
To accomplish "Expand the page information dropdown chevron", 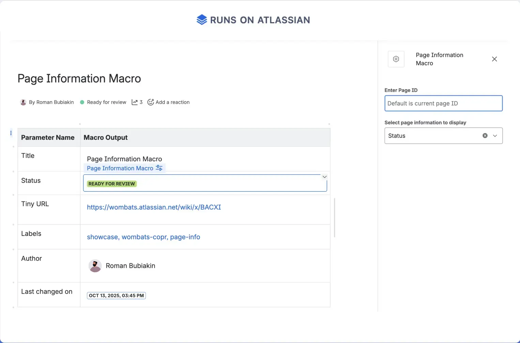I will 495,136.
